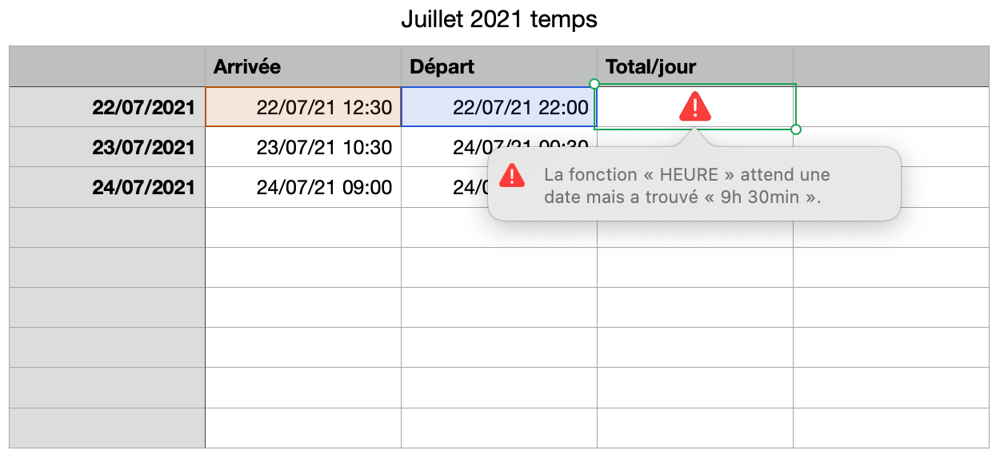
Task: Click the arrival cell 23/07/21 10:30
Action: click(302, 147)
